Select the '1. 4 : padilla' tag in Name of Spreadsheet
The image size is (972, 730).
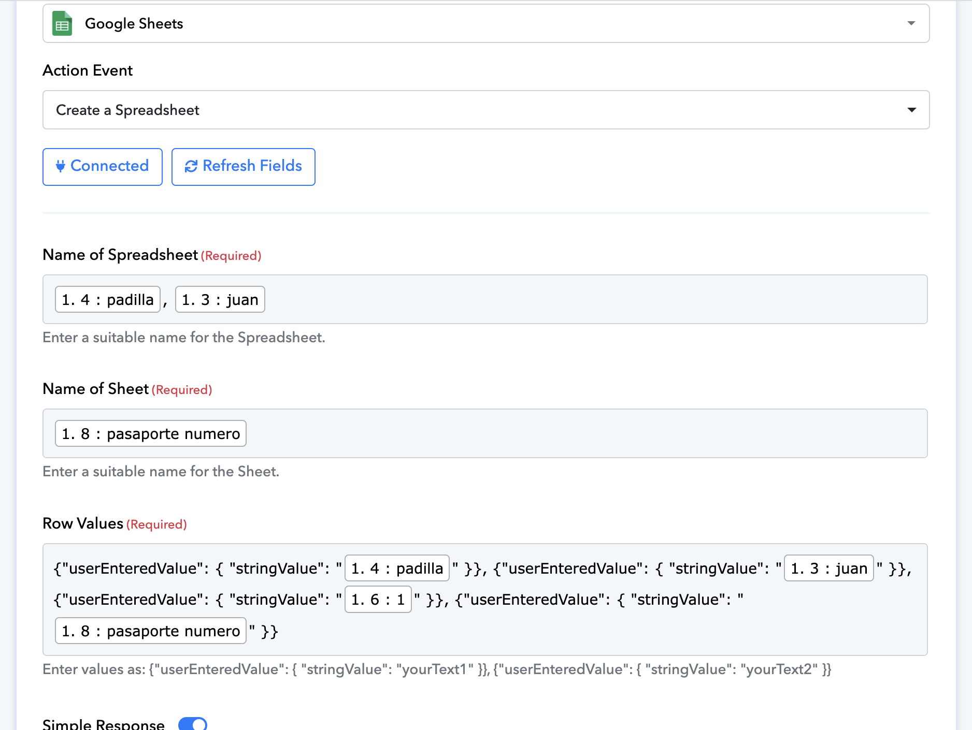(108, 299)
